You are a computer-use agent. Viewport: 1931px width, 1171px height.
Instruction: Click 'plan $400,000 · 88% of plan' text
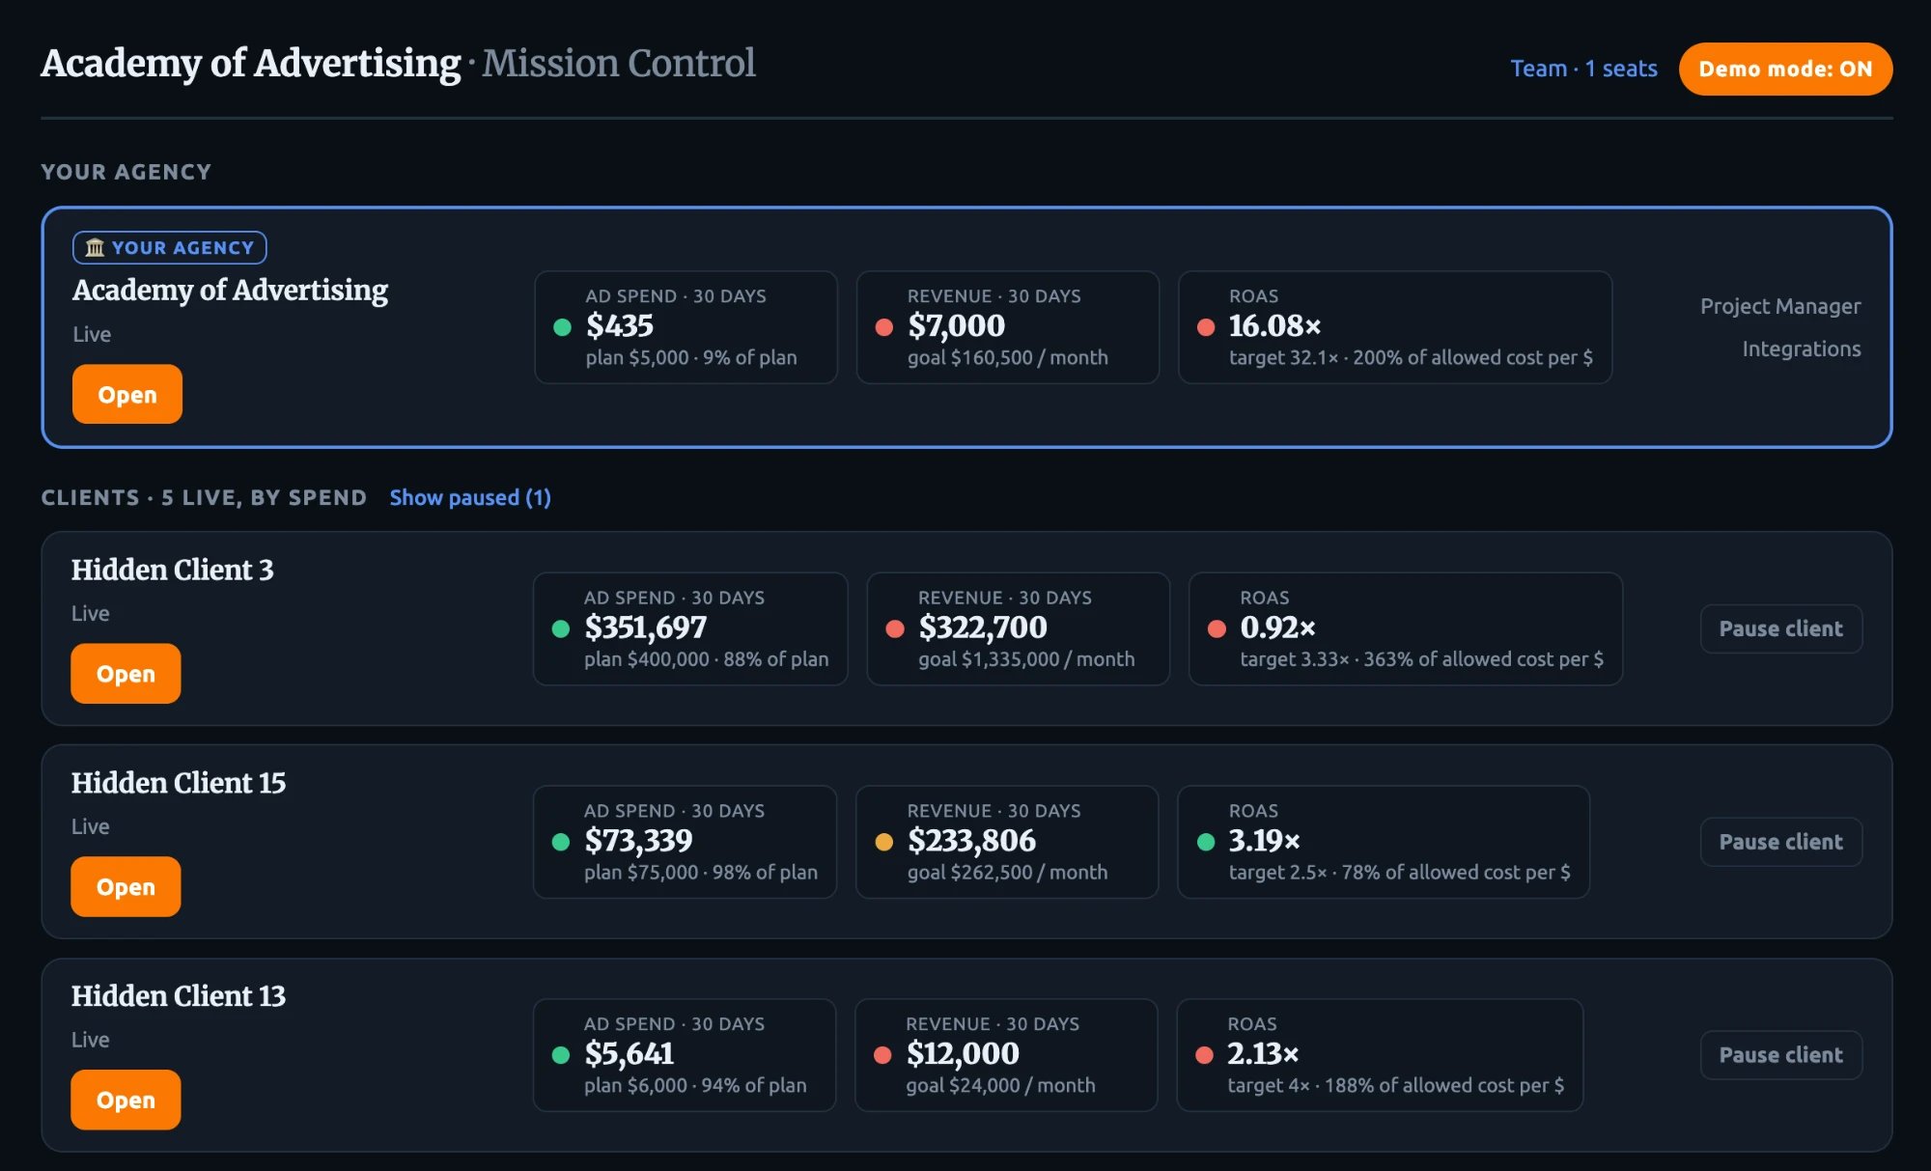pos(706,658)
